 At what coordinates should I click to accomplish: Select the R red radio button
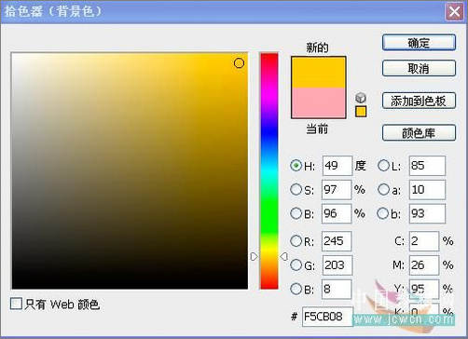coord(296,240)
